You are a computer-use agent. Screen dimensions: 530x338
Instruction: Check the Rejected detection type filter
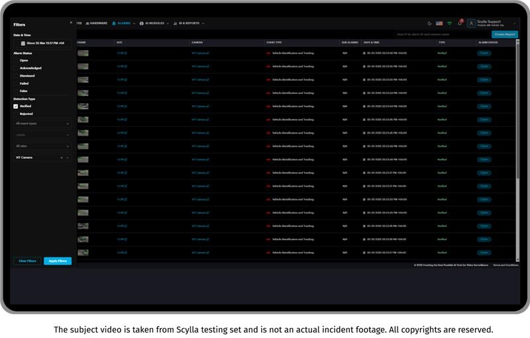pyautogui.click(x=15, y=114)
